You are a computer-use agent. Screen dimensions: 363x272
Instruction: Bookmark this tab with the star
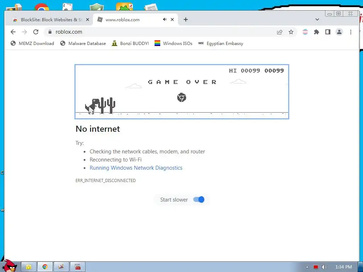coord(291,32)
